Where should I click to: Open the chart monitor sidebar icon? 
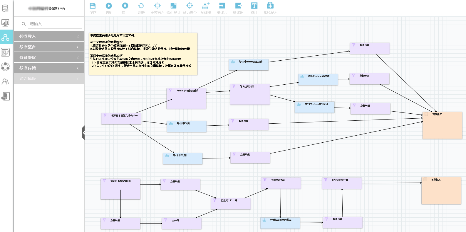(5, 23)
